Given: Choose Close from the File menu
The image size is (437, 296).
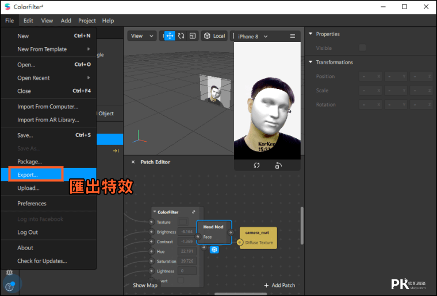Looking at the screenshot, I should click(49, 91).
